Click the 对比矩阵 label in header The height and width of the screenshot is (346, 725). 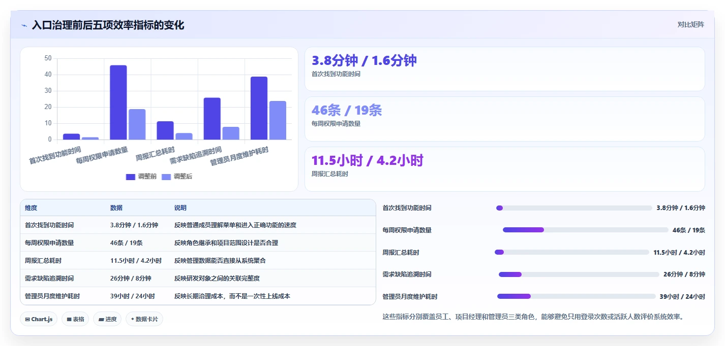pos(690,24)
